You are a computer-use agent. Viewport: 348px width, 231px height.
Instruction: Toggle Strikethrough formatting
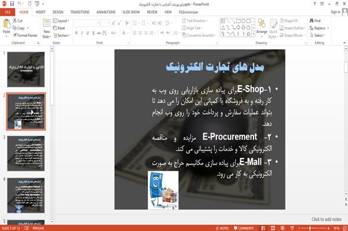99,33
